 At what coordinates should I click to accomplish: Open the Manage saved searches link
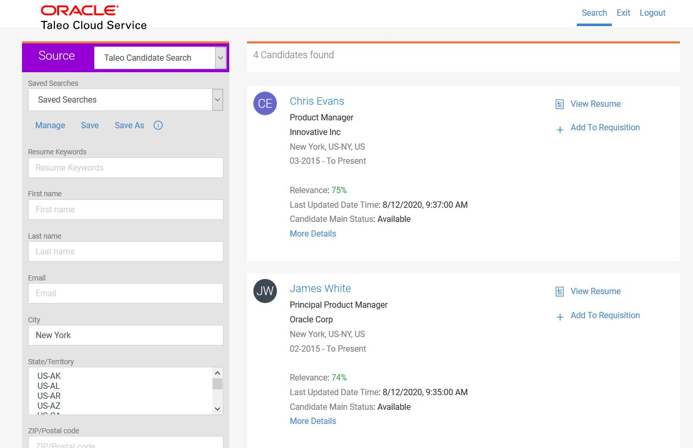click(x=50, y=125)
